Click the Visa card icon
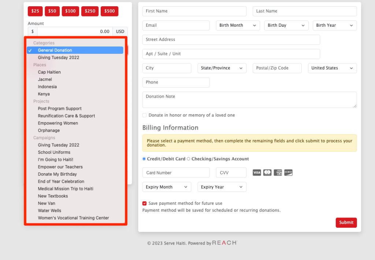The image size is (375, 260). (x=257, y=172)
